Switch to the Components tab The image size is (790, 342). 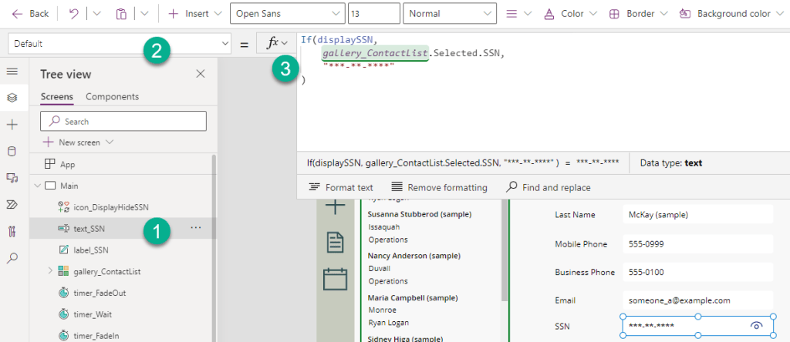pyautogui.click(x=113, y=96)
